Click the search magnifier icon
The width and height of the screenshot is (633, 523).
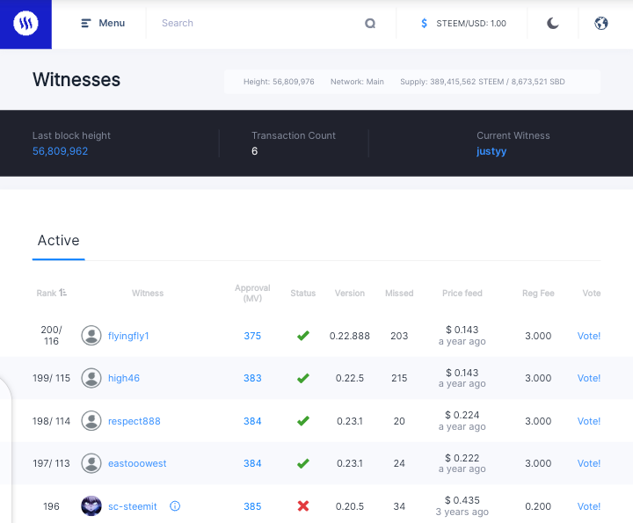pos(370,24)
